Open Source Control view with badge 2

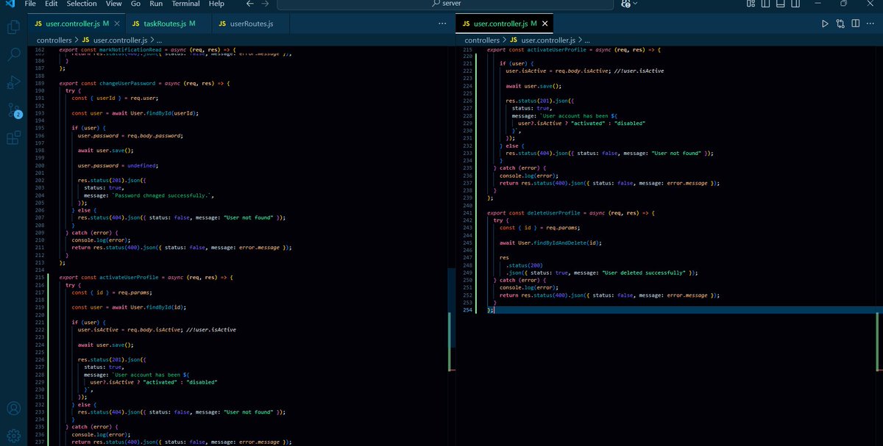13,109
